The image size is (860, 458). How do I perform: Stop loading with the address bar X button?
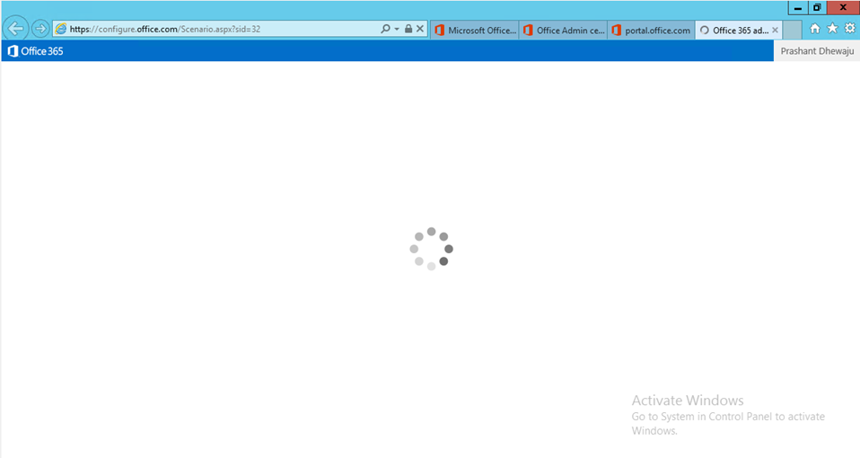pos(420,29)
